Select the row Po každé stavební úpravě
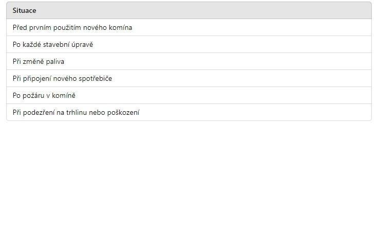 pyautogui.click(x=189, y=44)
